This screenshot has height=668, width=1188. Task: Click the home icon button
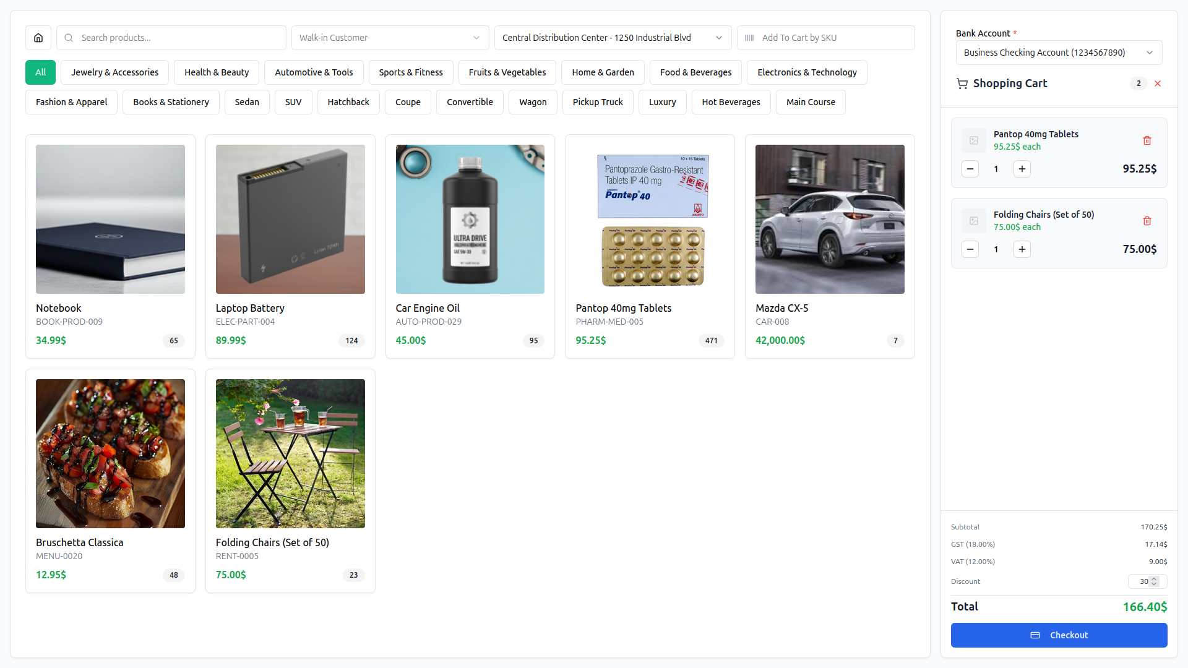click(x=38, y=38)
